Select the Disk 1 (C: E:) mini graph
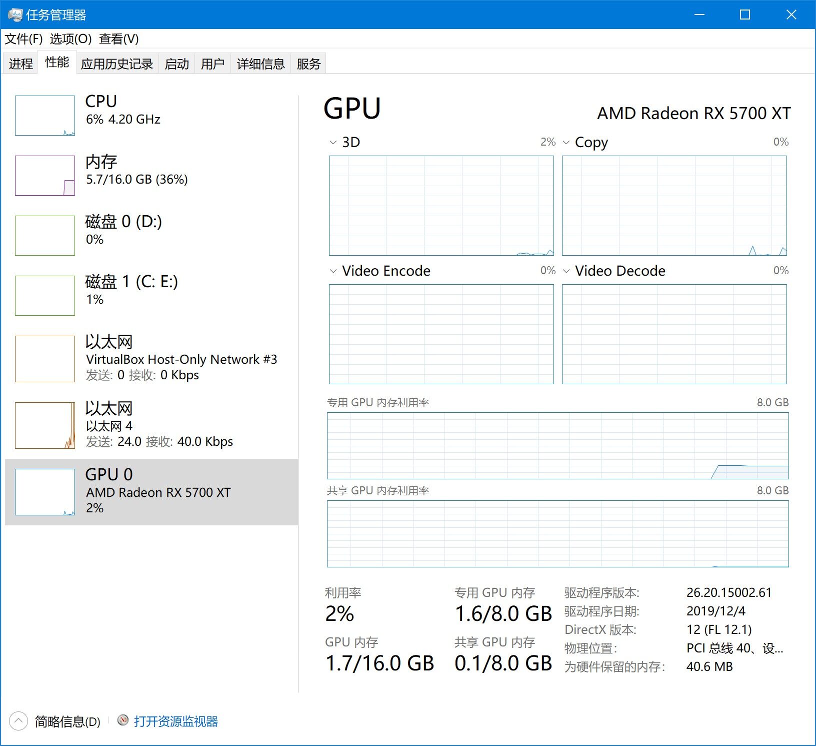The width and height of the screenshot is (816, 746). [x=45, y=296]
